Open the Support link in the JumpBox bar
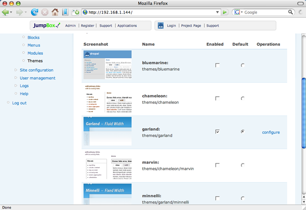Screen dimensions: 306x210 (106, 25)
